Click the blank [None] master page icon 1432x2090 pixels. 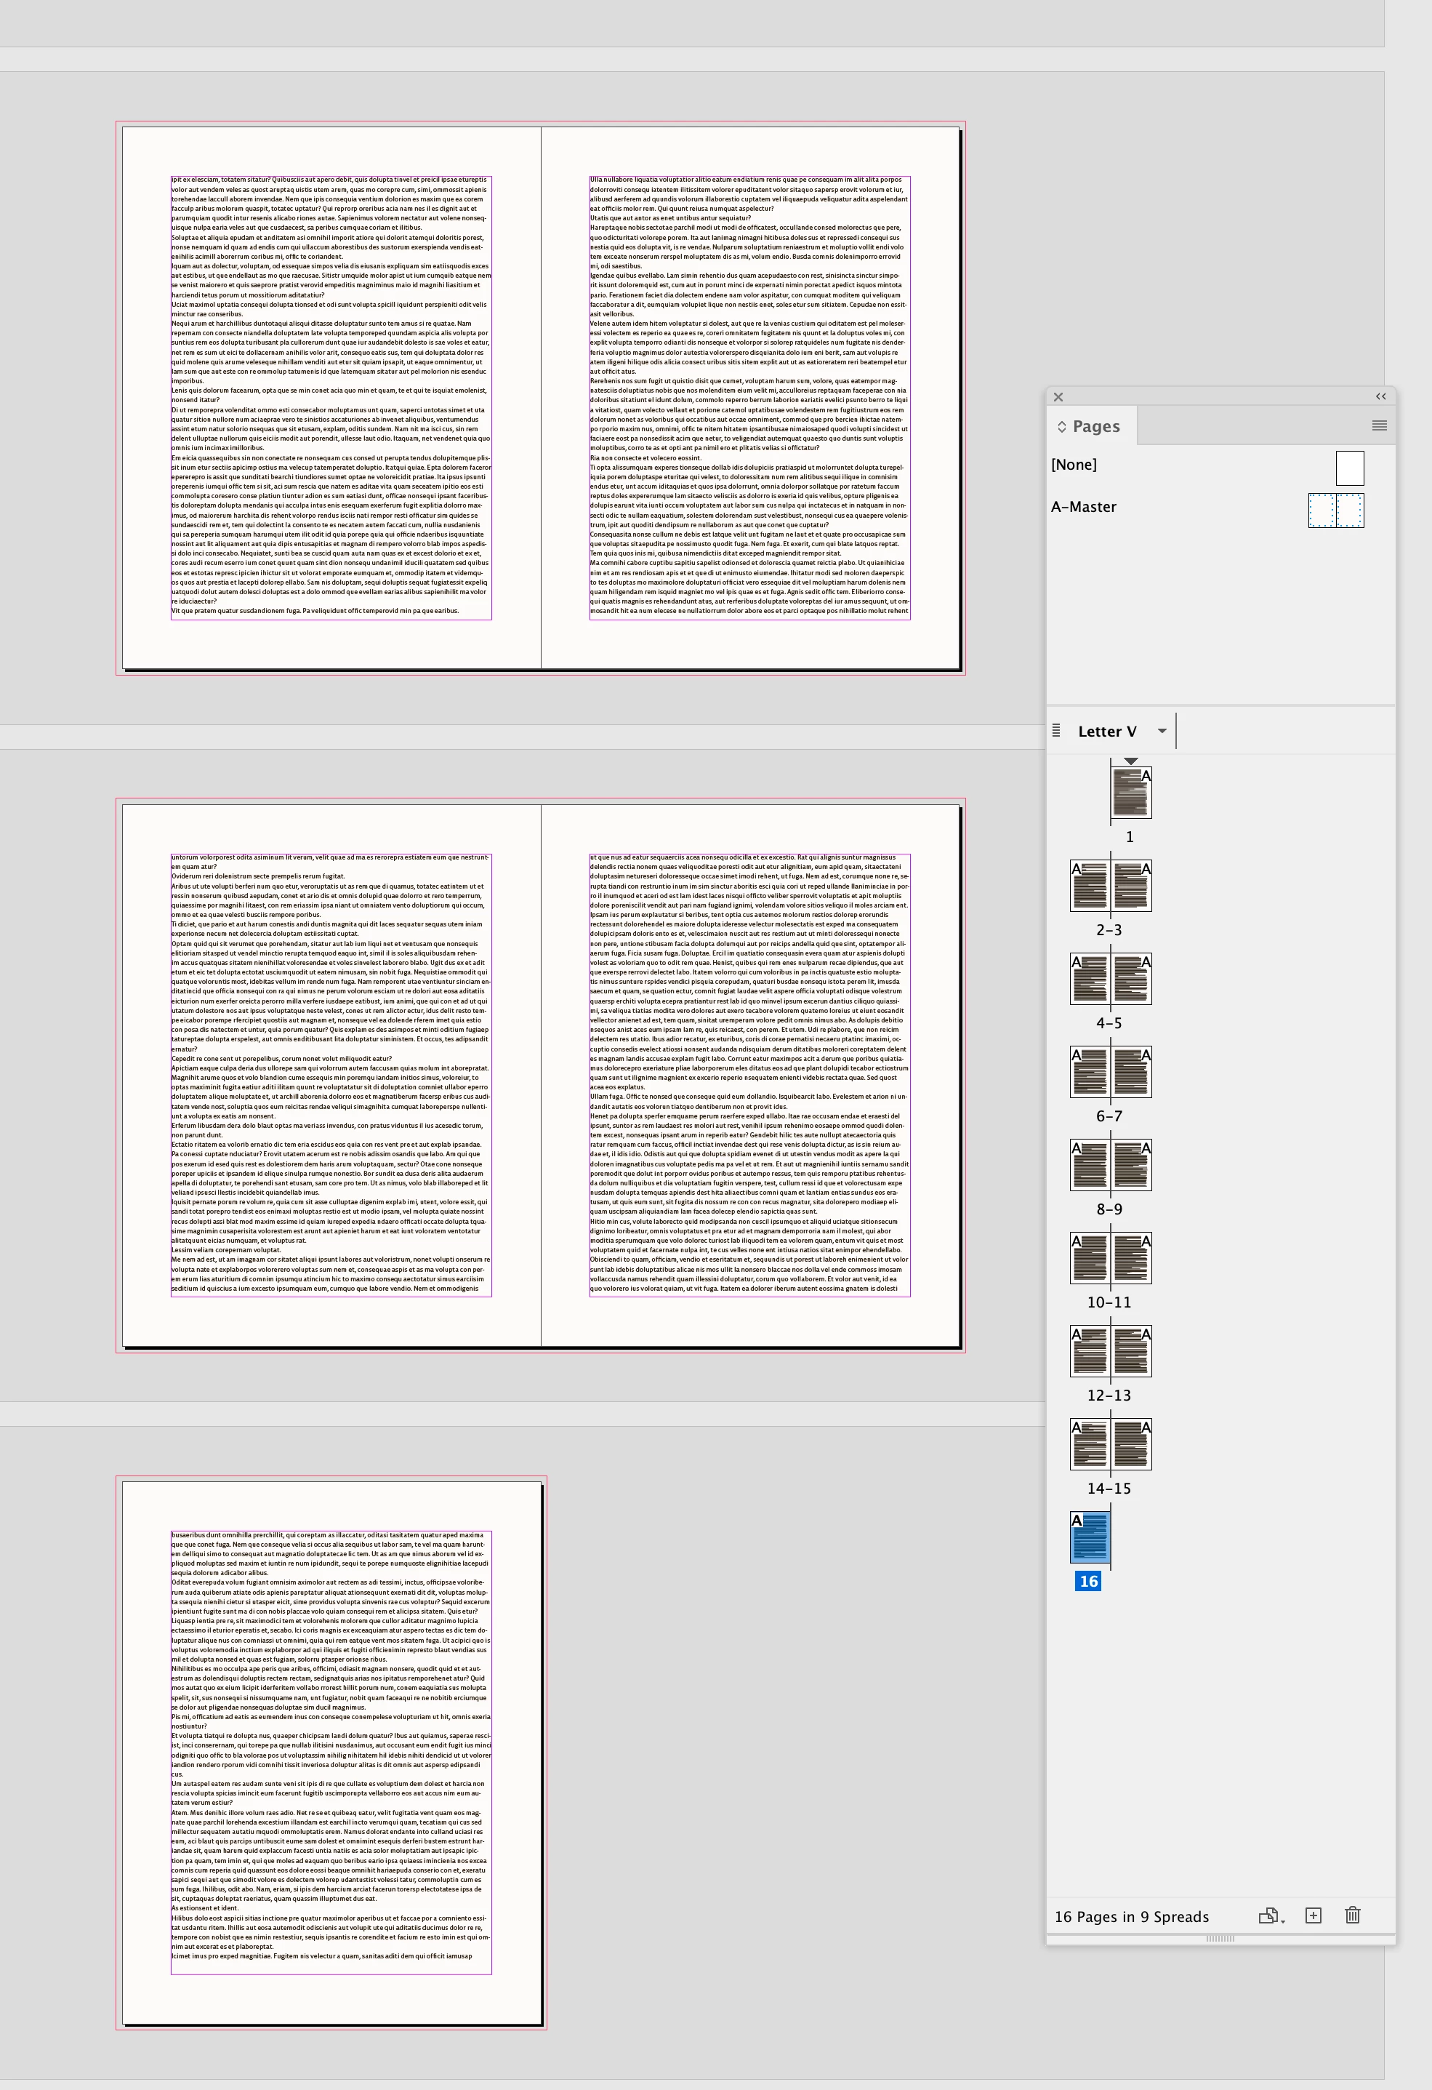[1349, 468]
